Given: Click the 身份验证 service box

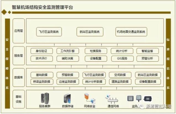Looking at the screenshot, I should [41, 51].
